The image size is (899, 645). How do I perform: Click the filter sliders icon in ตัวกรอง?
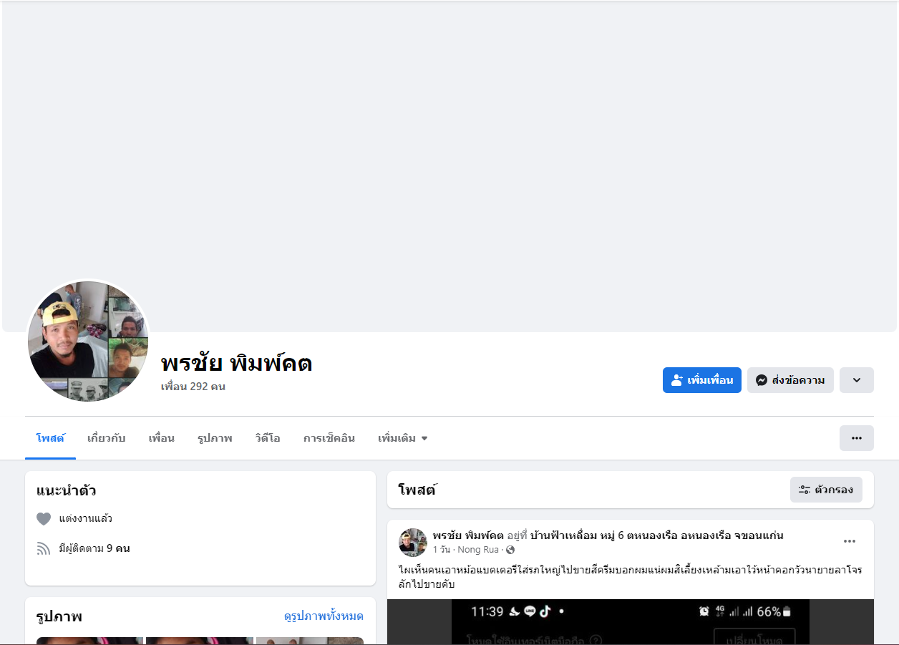coord(805,490)
